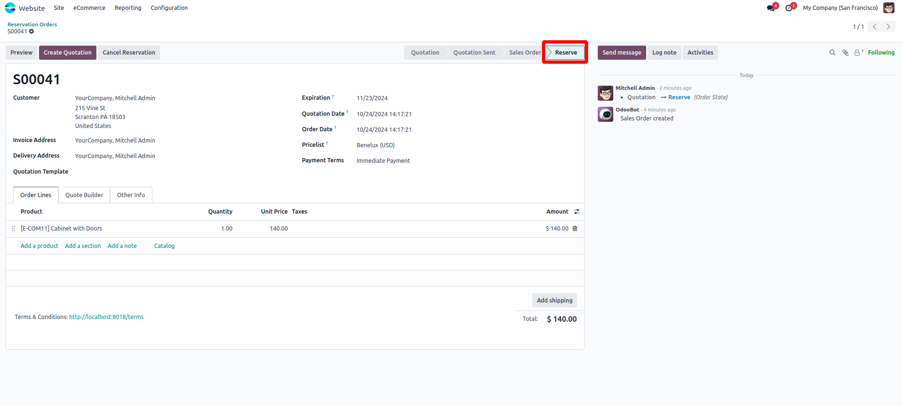Screen dimensions: 902x406
Task: Open the Site menu
Action: pos(59,8)
